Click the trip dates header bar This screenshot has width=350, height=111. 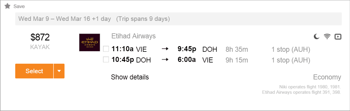(178, 19)
